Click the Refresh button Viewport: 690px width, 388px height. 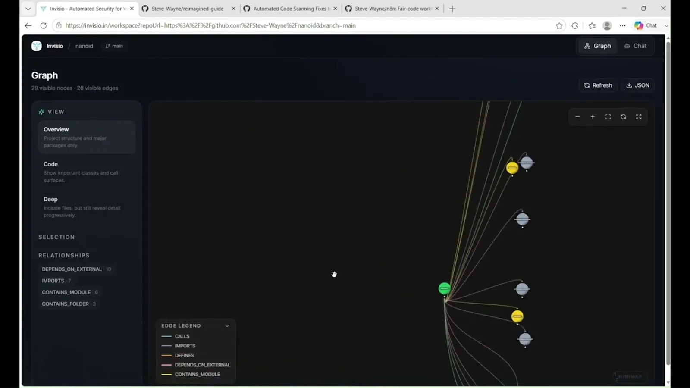pyautogui.click(x=598, y=85)
